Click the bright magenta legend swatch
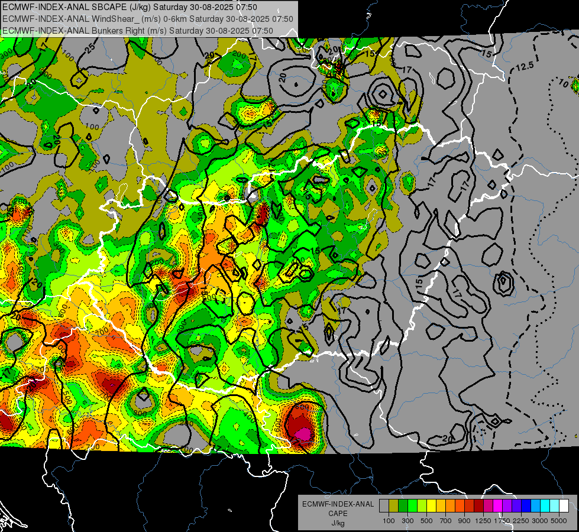This screenshot has width=579, height=532. 498,506
